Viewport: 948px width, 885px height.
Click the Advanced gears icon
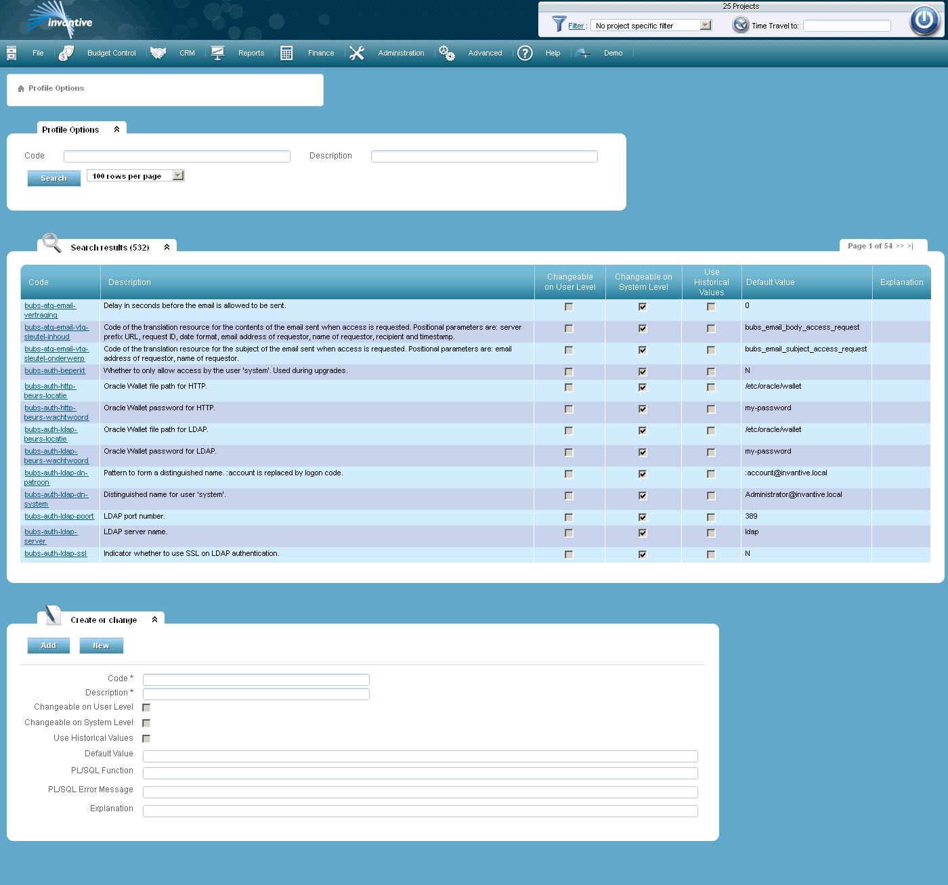(x=447, y=53)
